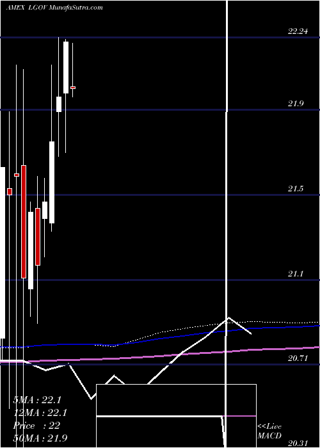Image resolution: width=320 pixels, height=448 pixels.
Task: Click the AMEX LGOV MunafaSutra.com chart title
Action: [54, 8]
